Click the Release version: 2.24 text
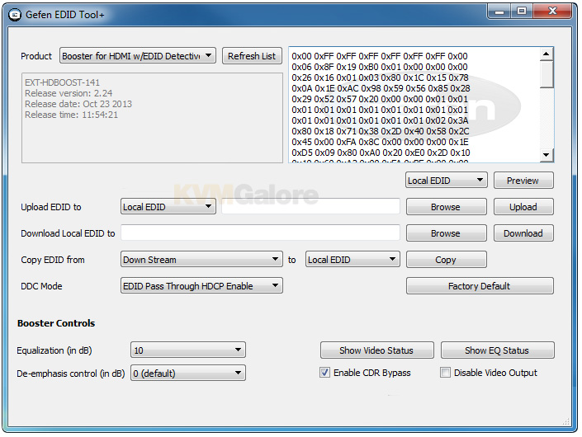 (69, 93)
